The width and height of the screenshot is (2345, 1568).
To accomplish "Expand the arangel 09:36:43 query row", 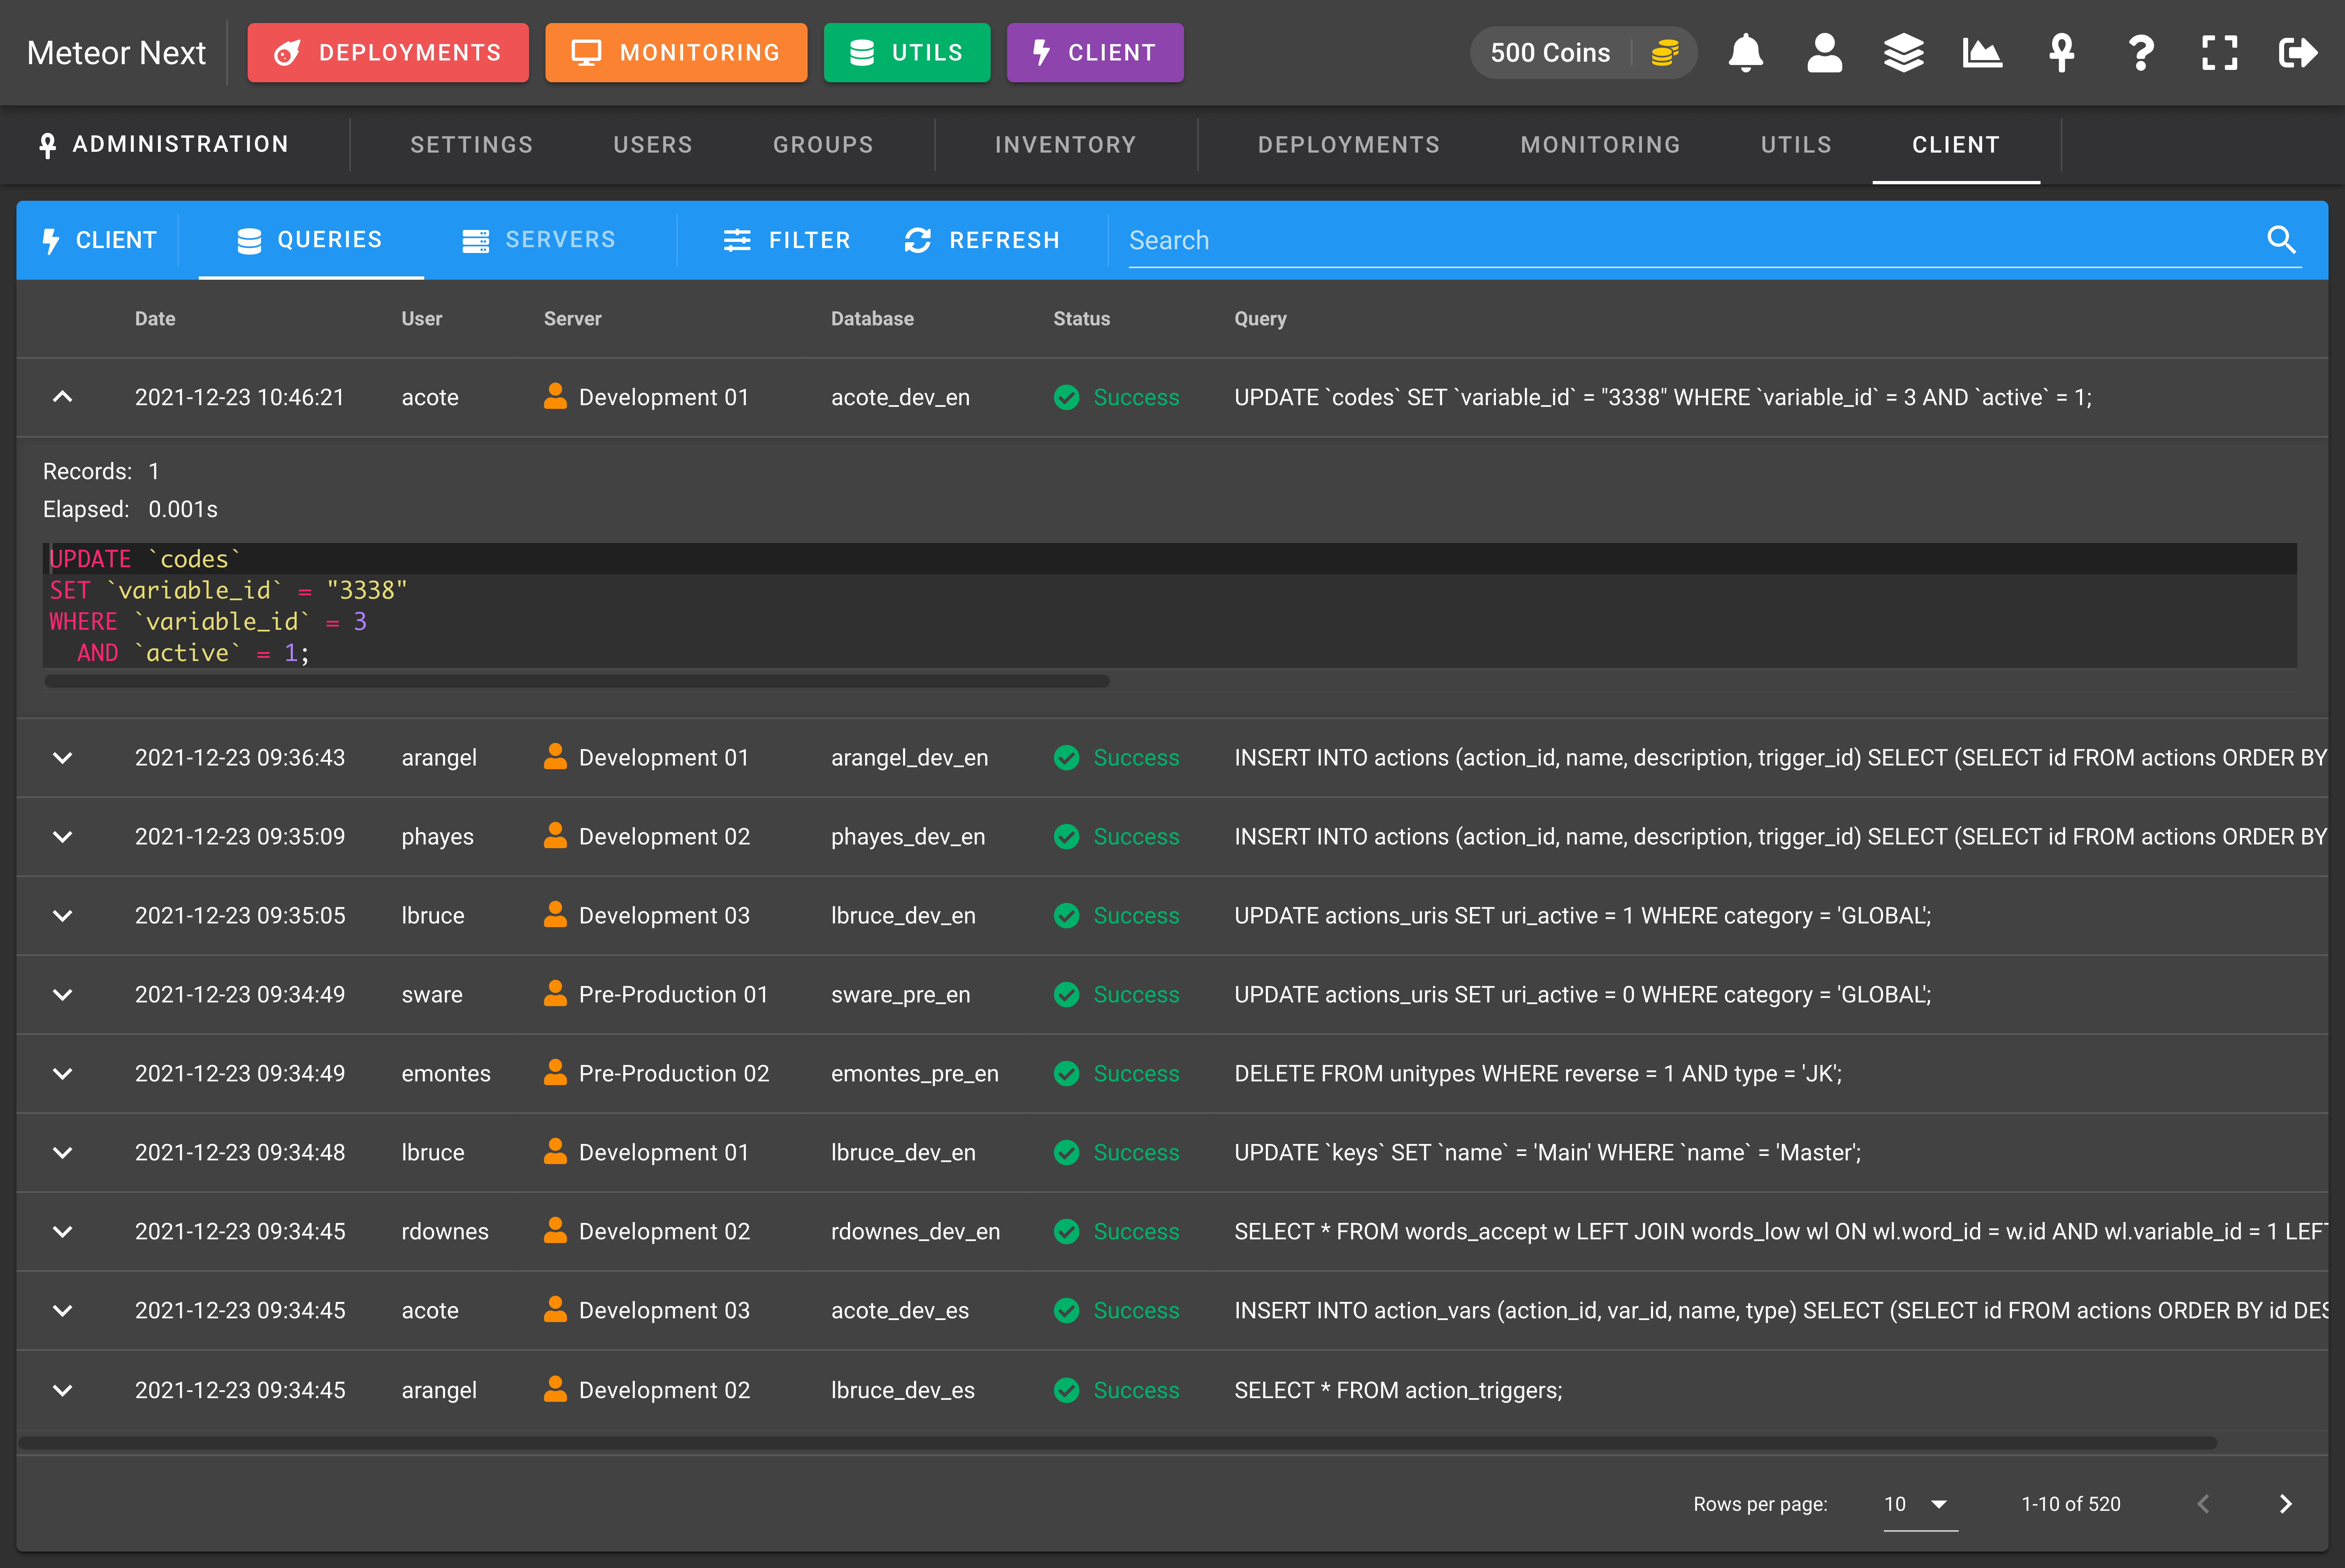I will coord(62,758).
